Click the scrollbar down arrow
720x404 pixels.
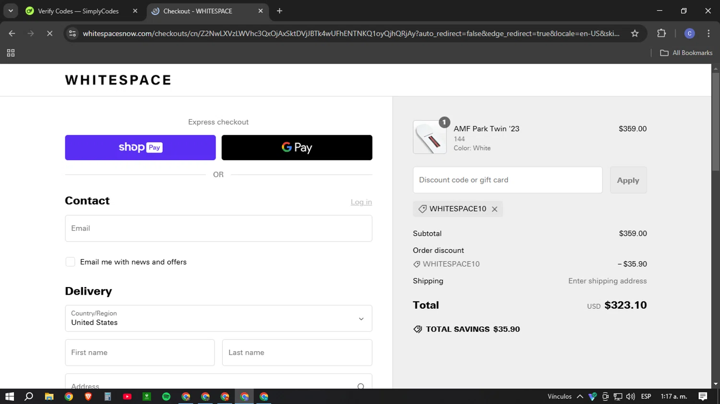716,384
